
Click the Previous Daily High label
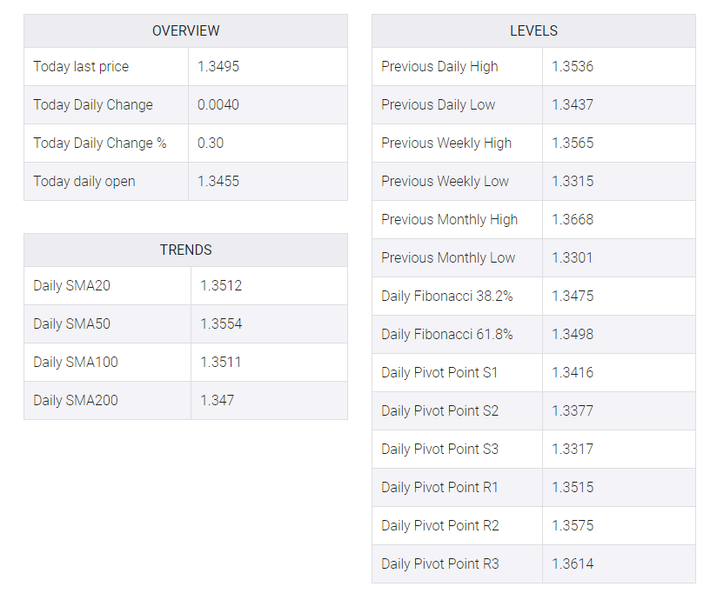439,67
